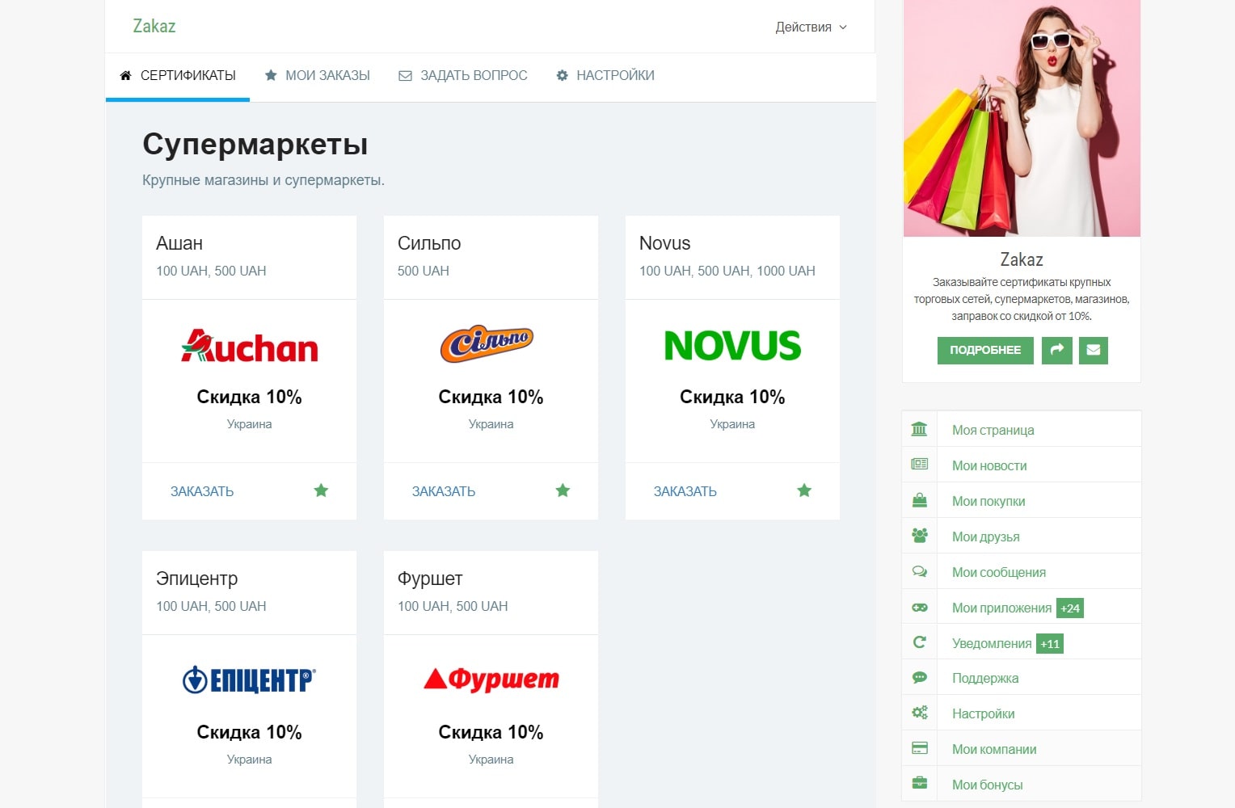
Task: Click the Мои приложения gamepad icon
Action: 920,608
